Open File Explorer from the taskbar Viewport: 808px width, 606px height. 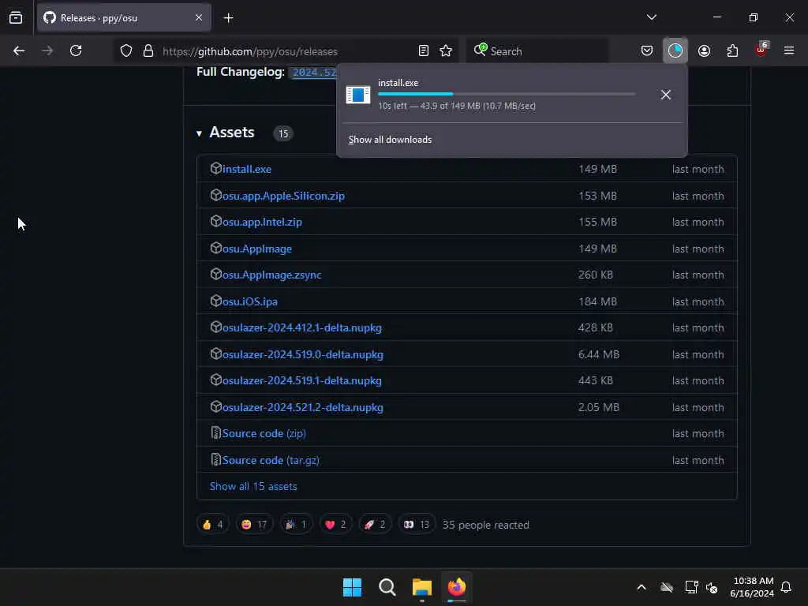coord(422,587)
